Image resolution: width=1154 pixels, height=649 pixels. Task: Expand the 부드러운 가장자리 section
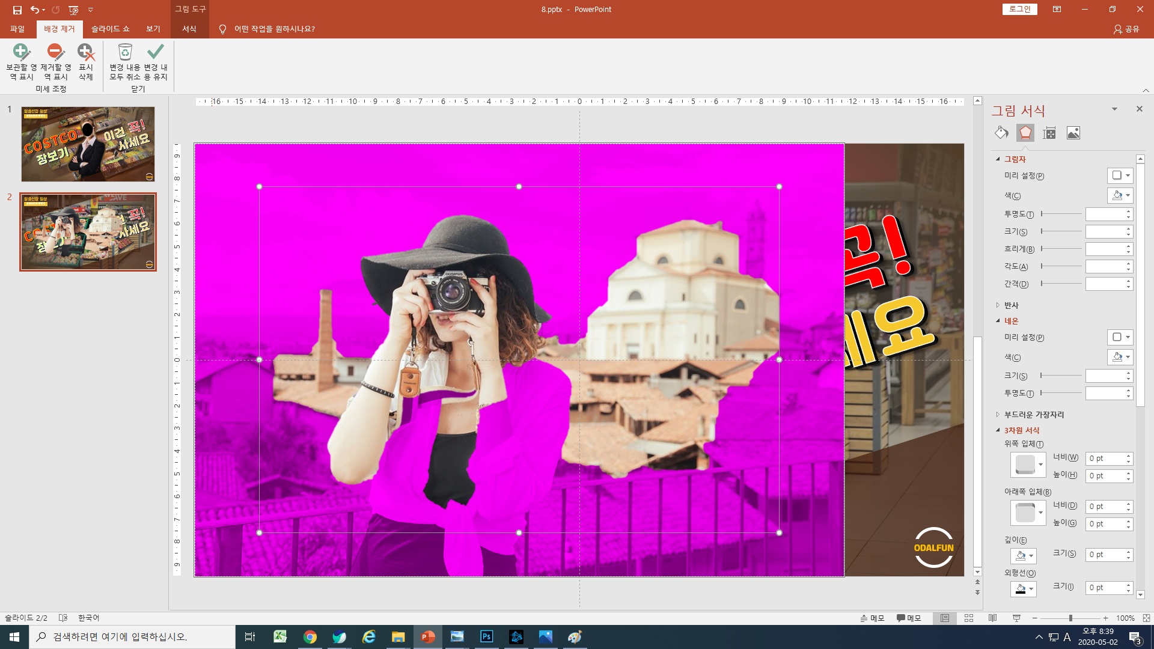tap(1033, 415)
